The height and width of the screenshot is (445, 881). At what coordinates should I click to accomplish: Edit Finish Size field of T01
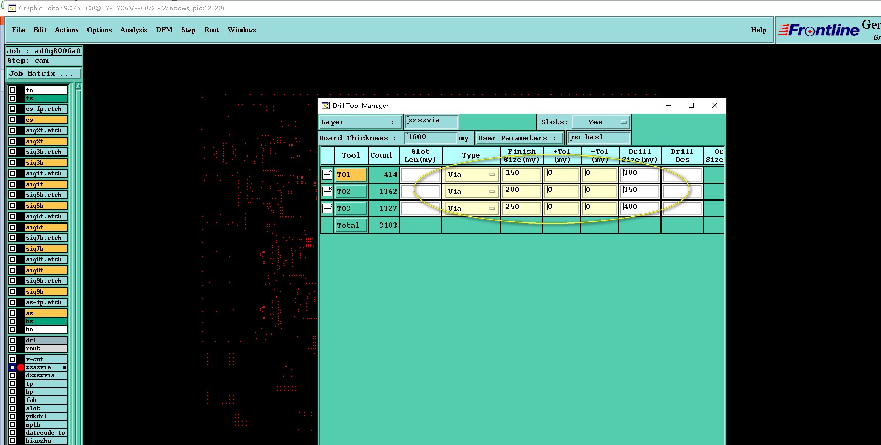[x=522, y=174]
